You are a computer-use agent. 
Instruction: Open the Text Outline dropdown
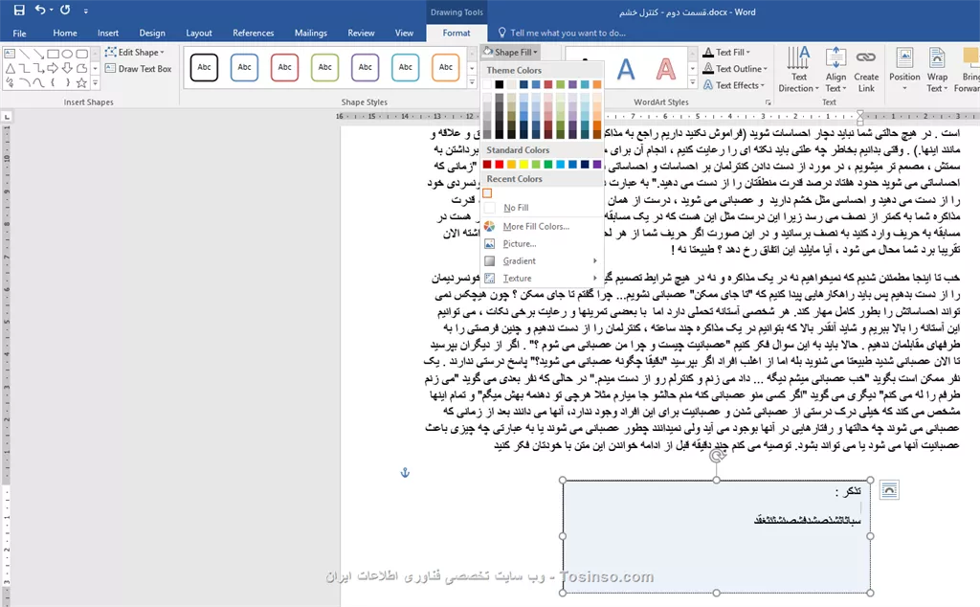pos(735,69)
